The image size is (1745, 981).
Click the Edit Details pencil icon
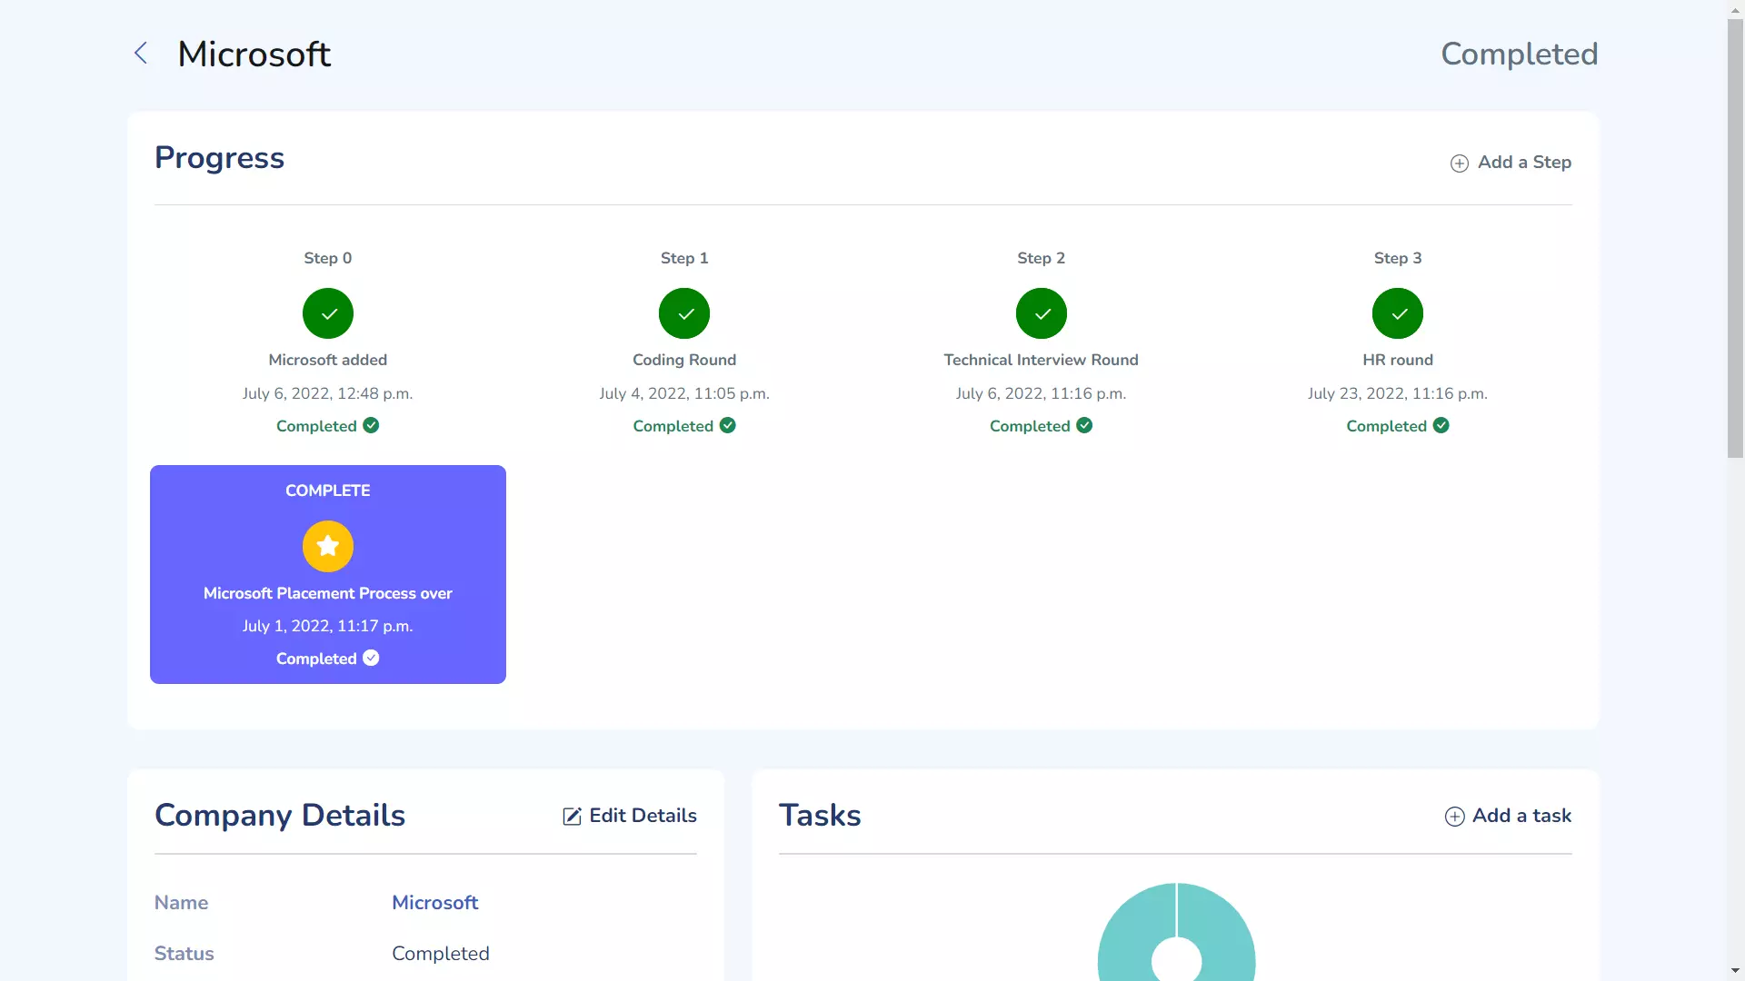click(x=572, y=816)
